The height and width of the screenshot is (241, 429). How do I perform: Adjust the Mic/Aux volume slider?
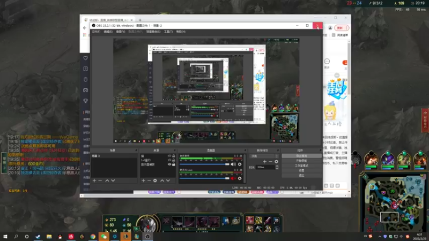pyautogui.click(x=204, y=178)
